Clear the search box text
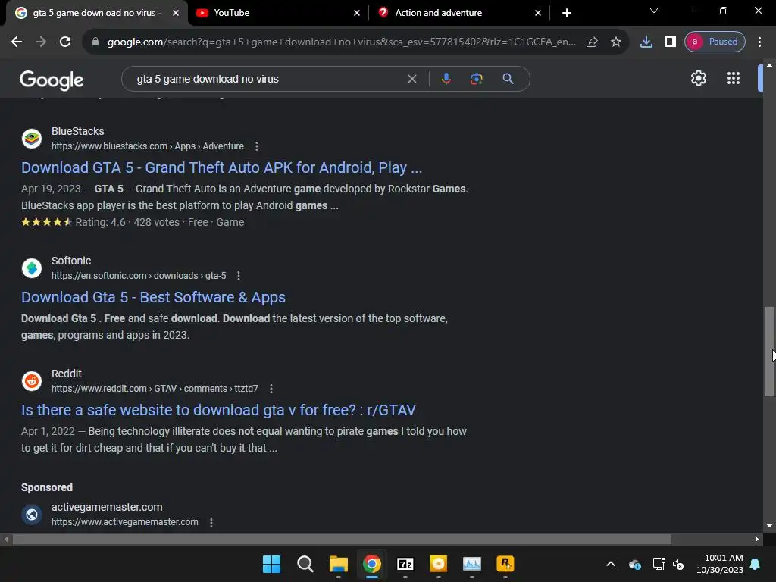The image size is (776, 582). [411, 79]
